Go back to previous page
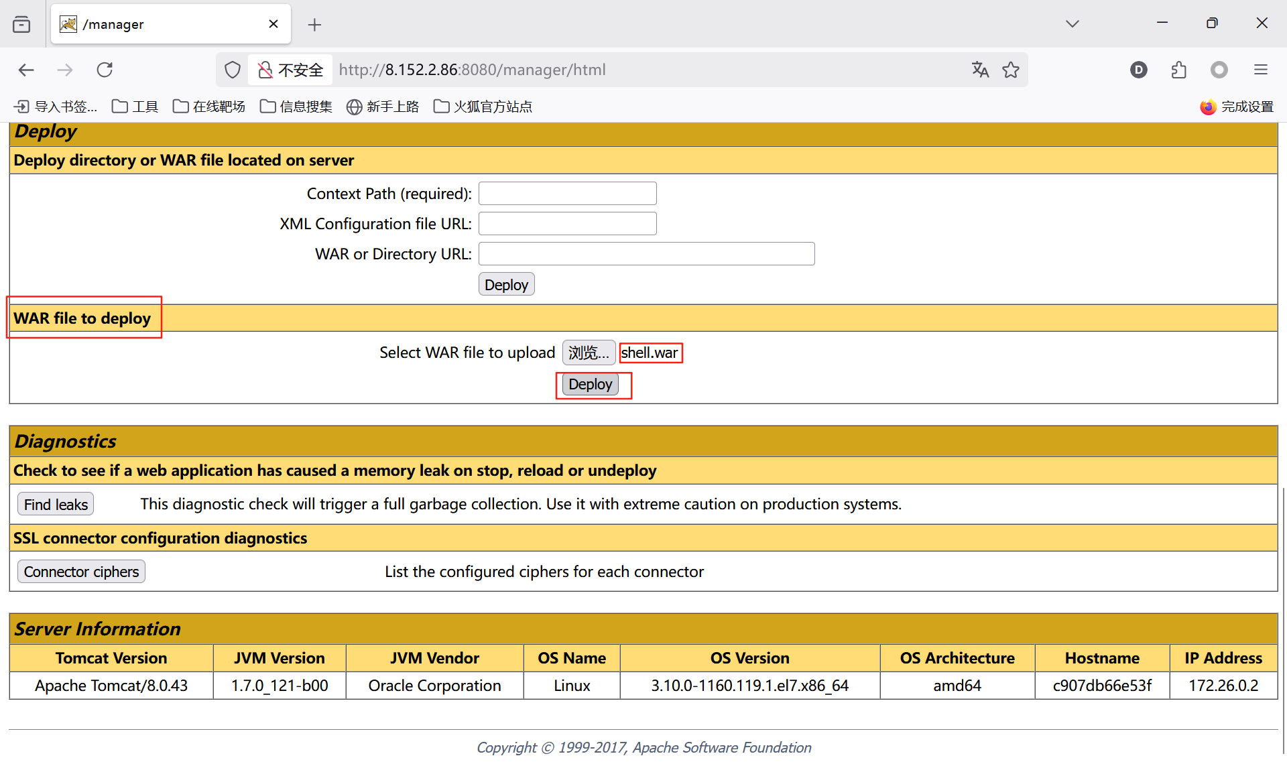This screenshot has height=764, width=1287. tap(26, 70)
